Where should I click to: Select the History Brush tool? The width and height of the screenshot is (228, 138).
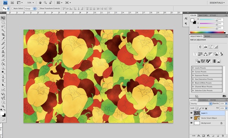[x=3, y=56]
